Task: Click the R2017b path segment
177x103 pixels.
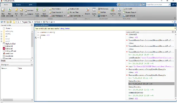Action: [45, 22]
